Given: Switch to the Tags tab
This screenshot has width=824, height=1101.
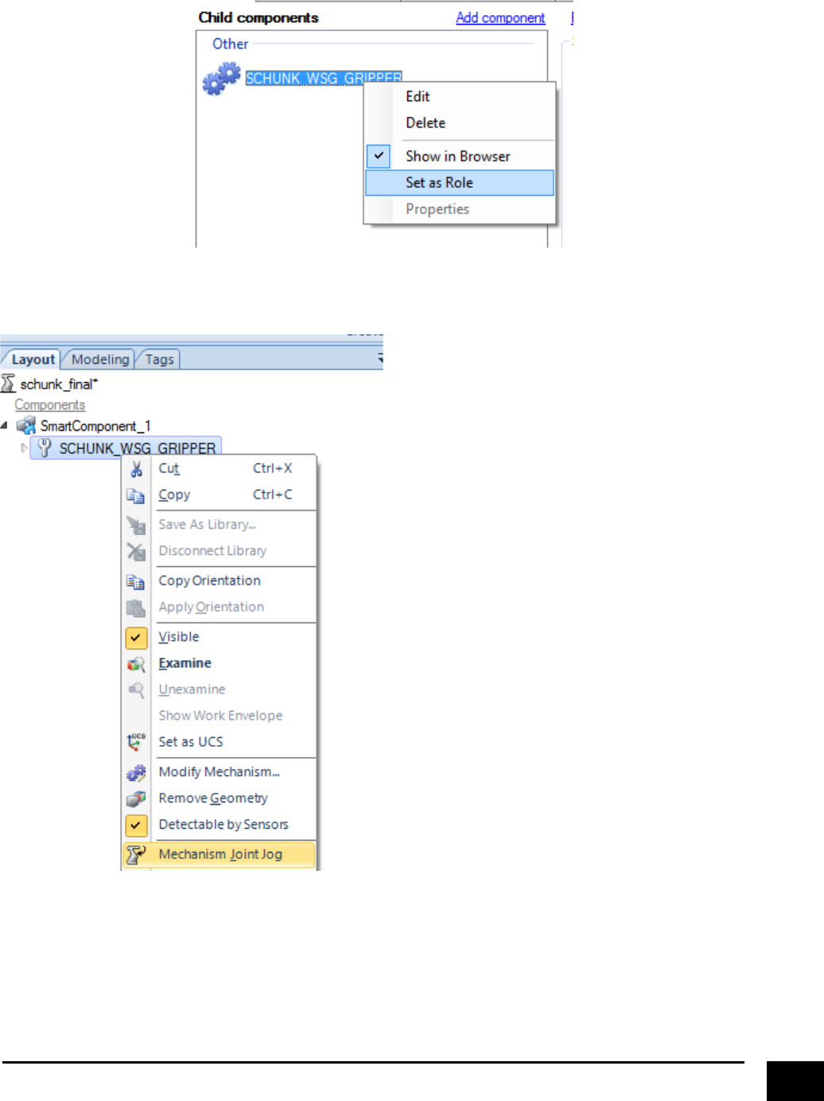Looking at the screenshot, I should coord(159,359).
